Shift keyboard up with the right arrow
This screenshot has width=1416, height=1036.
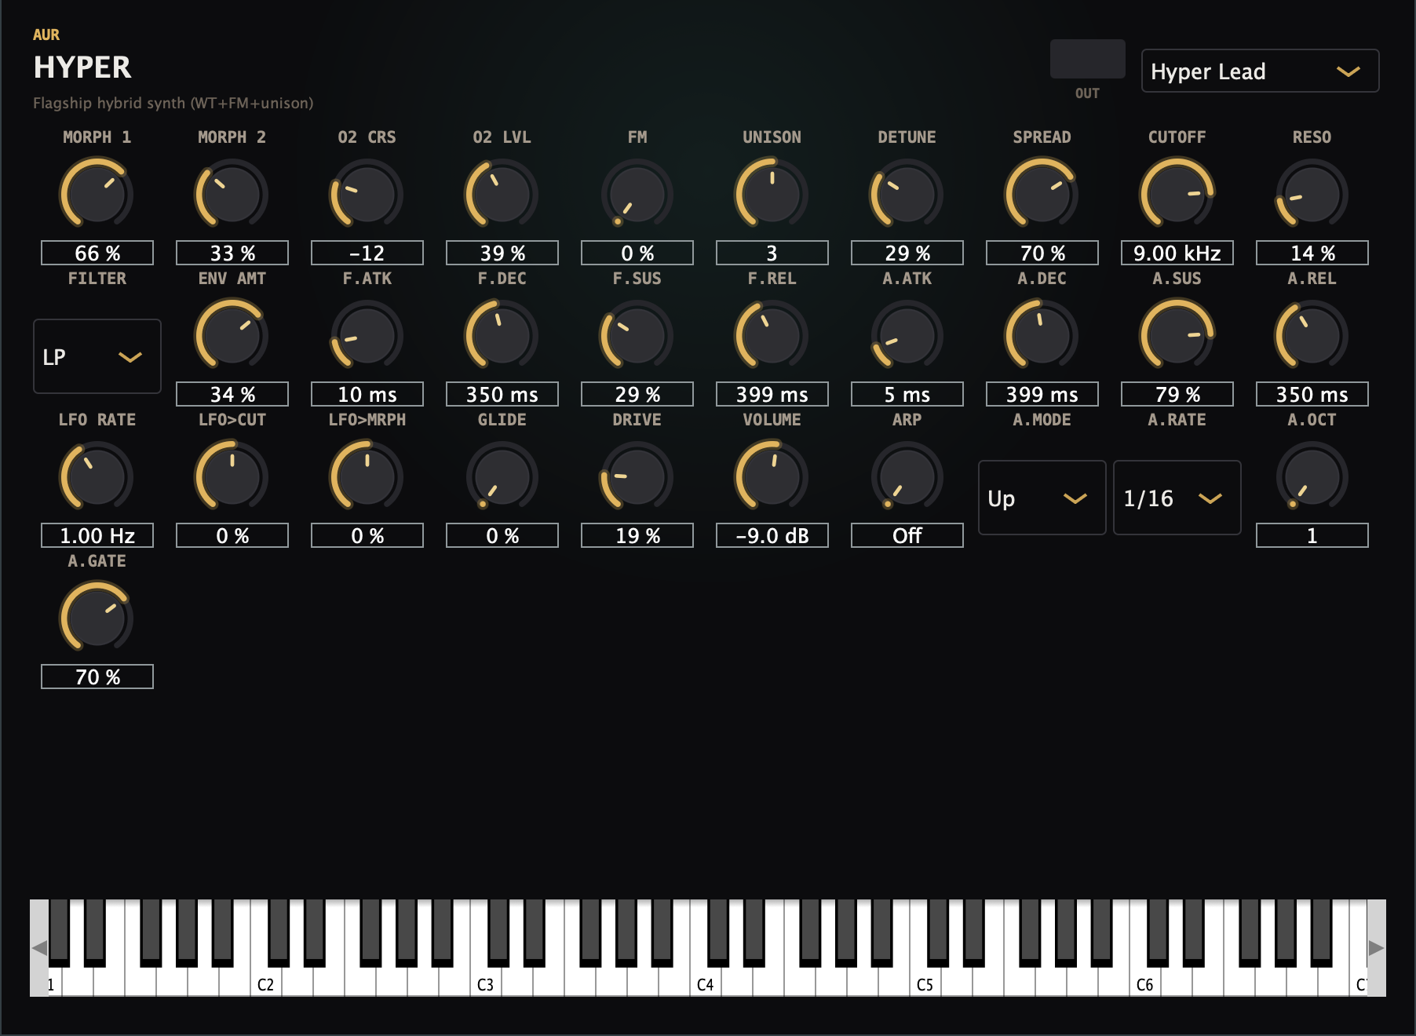click(x=1377, y=948)
